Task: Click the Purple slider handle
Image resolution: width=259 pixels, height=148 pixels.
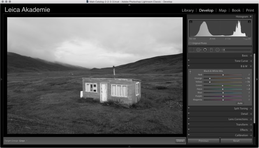Action: [223, 96]
